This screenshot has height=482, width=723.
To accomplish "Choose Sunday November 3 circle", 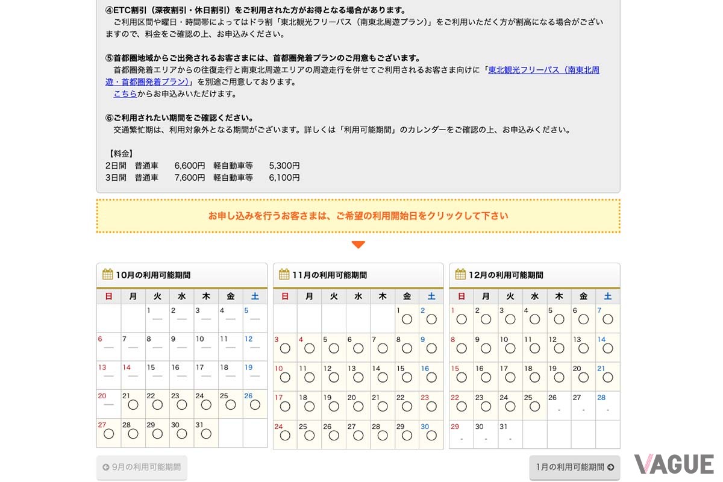I will (285, 348).
